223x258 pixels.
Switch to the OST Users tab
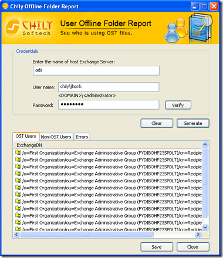pyautogui.click(x=26, y=136)
